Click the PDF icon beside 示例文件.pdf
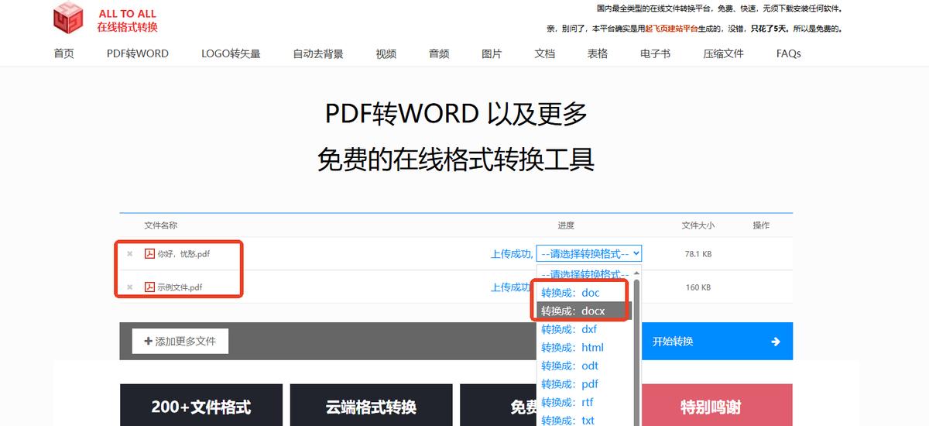929x426 pixels. point(150,287)
